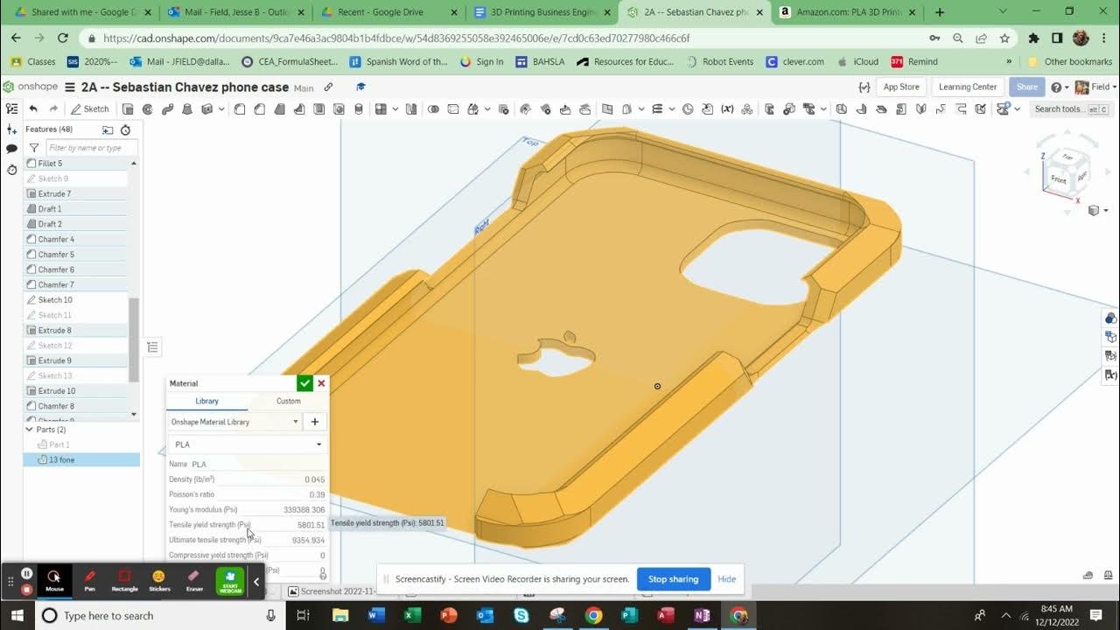Select Chamfer 4 feature
The width and height of the screenshot is (1120, 630).
pos(75,239)
